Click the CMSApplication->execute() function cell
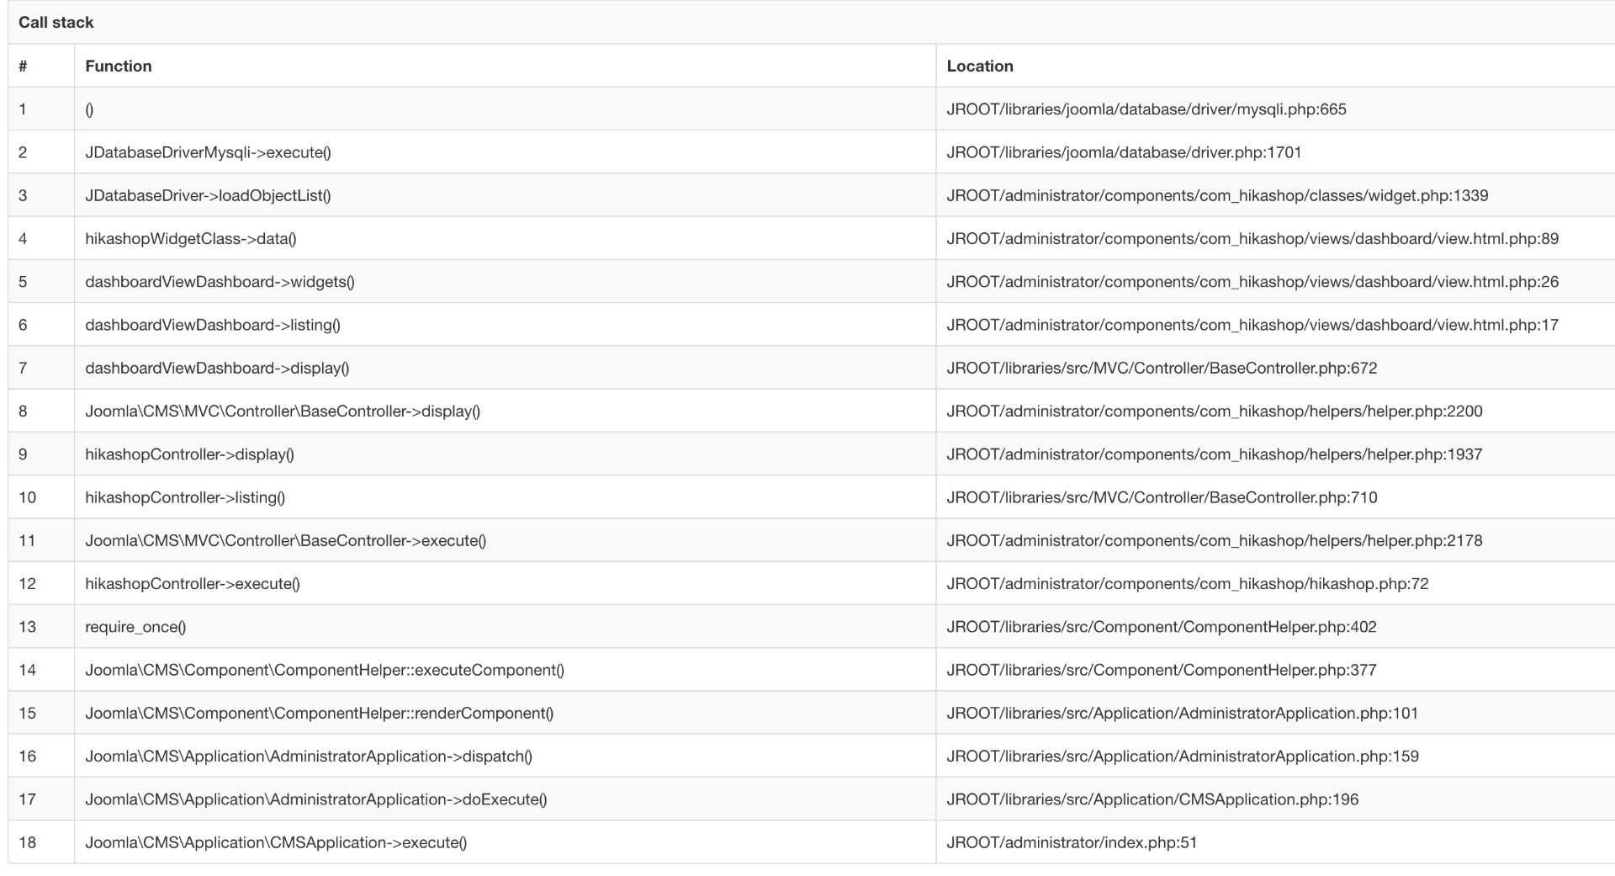This screenshot has height=876, width=1615. [276, 842]
